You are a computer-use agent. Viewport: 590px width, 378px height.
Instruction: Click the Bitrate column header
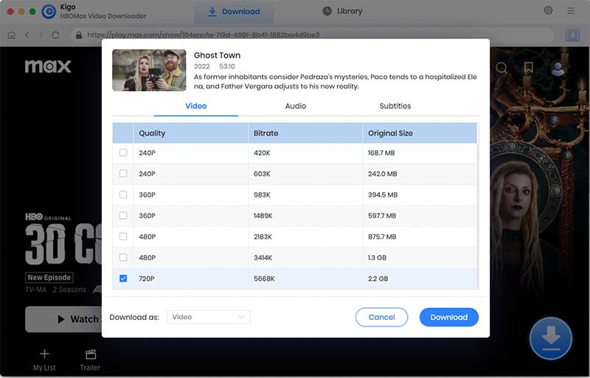(x=305, y=133)
